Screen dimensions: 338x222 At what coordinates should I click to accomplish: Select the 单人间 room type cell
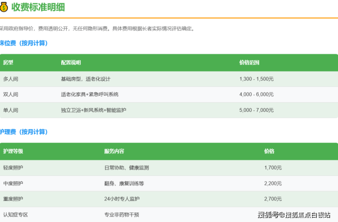11,110
